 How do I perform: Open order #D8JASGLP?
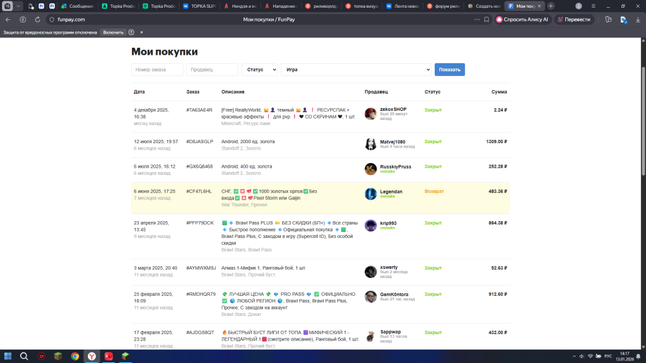point(200,141)
